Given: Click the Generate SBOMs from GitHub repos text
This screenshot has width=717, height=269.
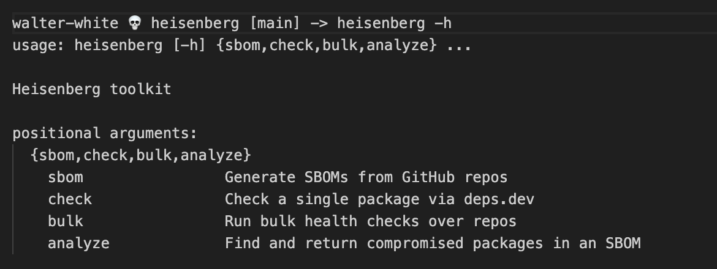Looking at the screenshot, I should [x=366, y=177].
